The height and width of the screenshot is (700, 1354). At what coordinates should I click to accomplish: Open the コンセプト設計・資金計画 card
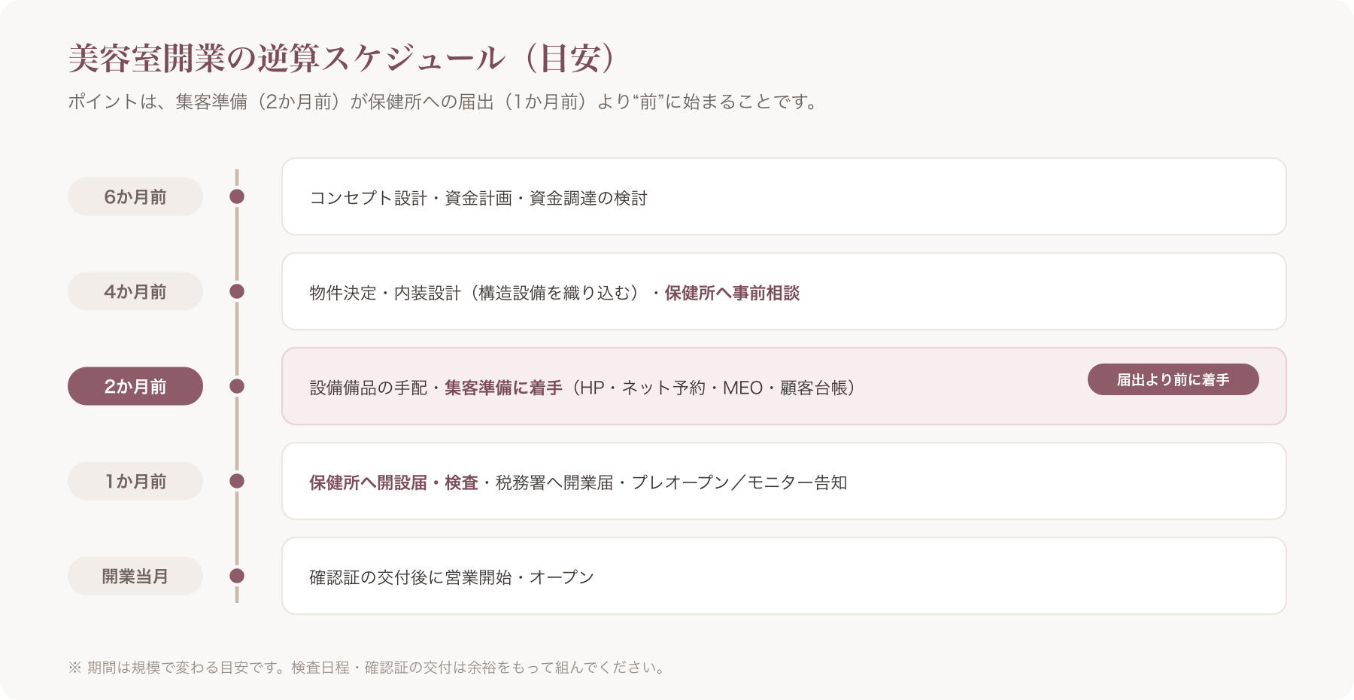[784, 196]
